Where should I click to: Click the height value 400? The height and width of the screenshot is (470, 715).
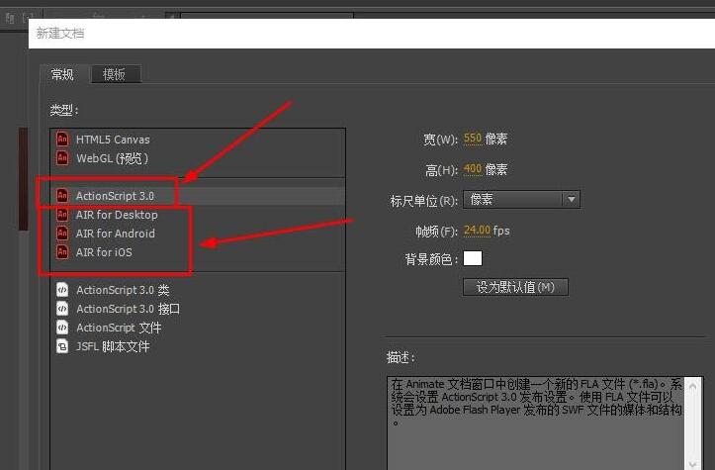tap(473, 169)
